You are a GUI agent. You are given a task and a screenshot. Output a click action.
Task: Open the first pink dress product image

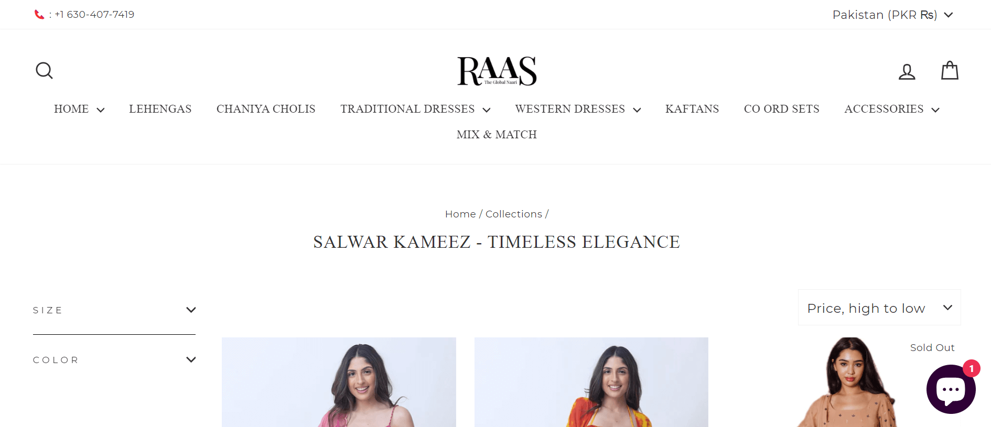pyautogui.click(x=339, y=382)
